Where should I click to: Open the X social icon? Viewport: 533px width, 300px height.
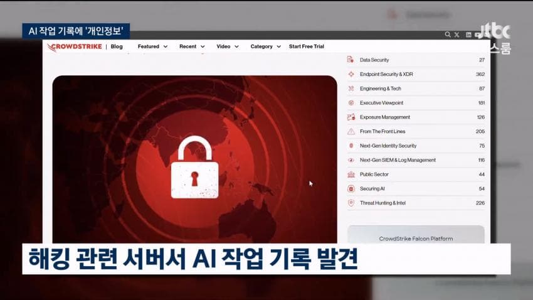(457, 35)
